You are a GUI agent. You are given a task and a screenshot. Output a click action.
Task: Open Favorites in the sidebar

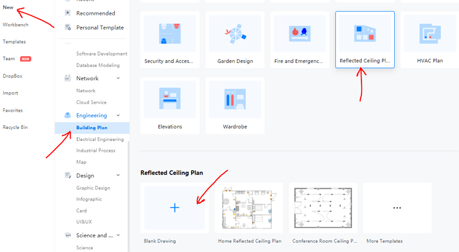tap(13, 110)
